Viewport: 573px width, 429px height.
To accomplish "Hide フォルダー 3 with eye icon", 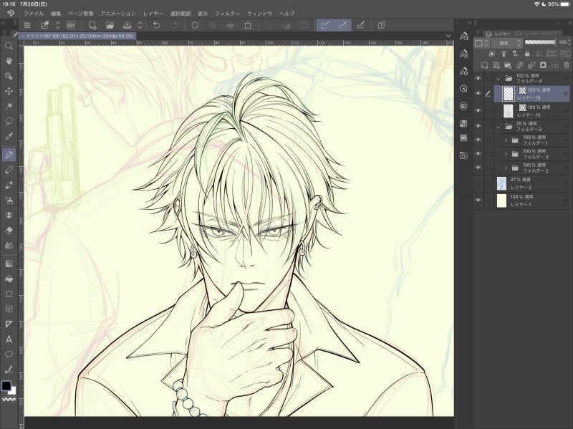I will (478, 154).
